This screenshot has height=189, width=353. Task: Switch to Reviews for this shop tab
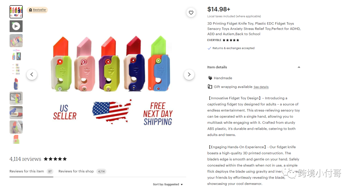pos(76,171)
